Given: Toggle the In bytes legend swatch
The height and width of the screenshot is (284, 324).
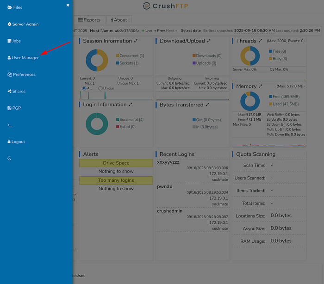Looking at the screenshot, I should click(194, 127).
